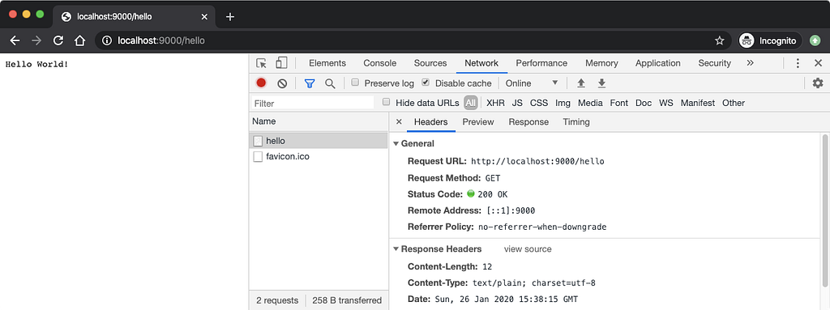830x310 pixels.
Task: Filter requests by Font
Action: [x=619, y=103]
